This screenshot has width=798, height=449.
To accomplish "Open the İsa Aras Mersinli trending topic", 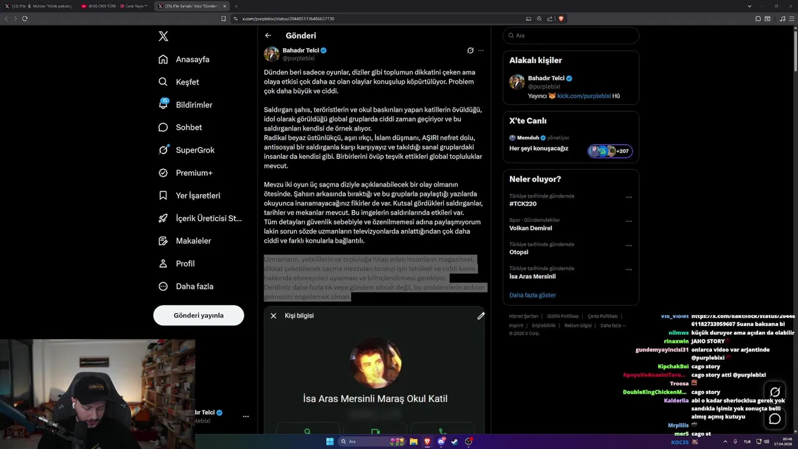I will click(532, 276).
